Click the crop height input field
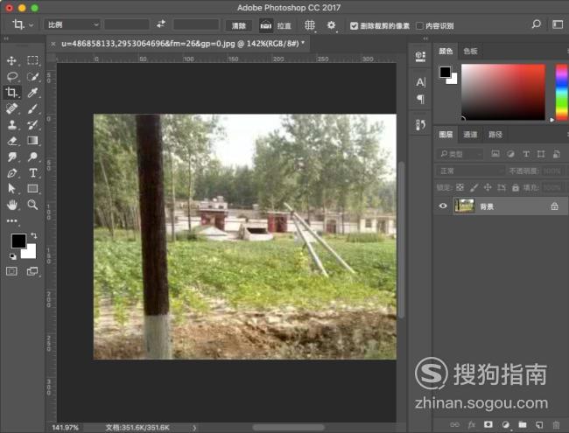 (196, 24)
